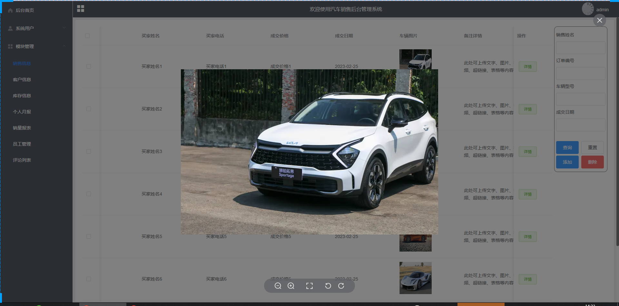Viewport: 619px width, 306px height.
Task: Rotate the preview image counterclockwise
Action: [328, 286]
